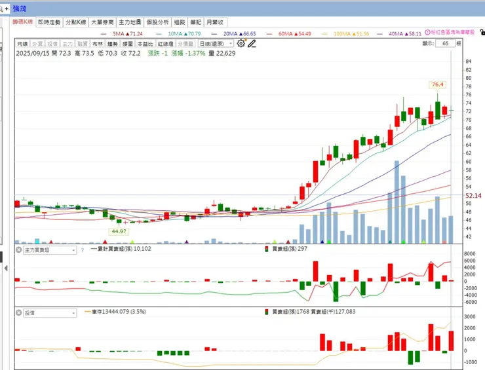Collapse the left side panel arrow
The image size is (485, 370).
tap(6, 268)
